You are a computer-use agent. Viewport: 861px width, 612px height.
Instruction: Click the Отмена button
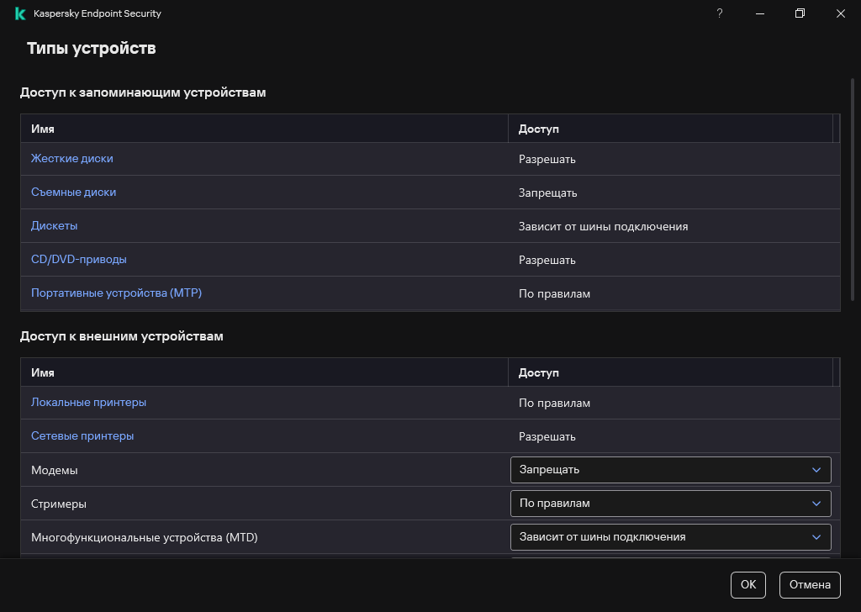[x=810, y=584]
